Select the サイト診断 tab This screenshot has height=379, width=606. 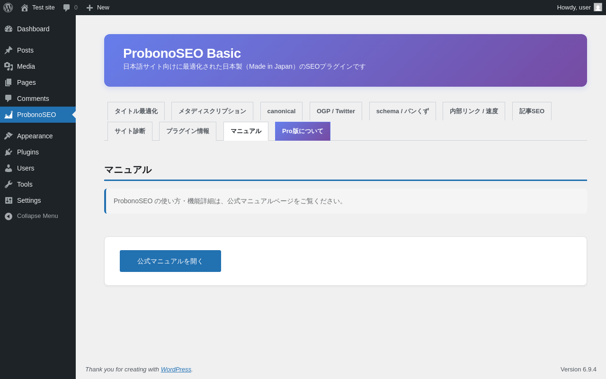[130, 131]
